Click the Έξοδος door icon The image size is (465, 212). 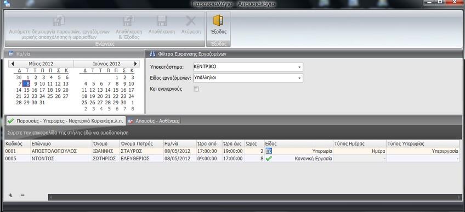click(218, 20)
